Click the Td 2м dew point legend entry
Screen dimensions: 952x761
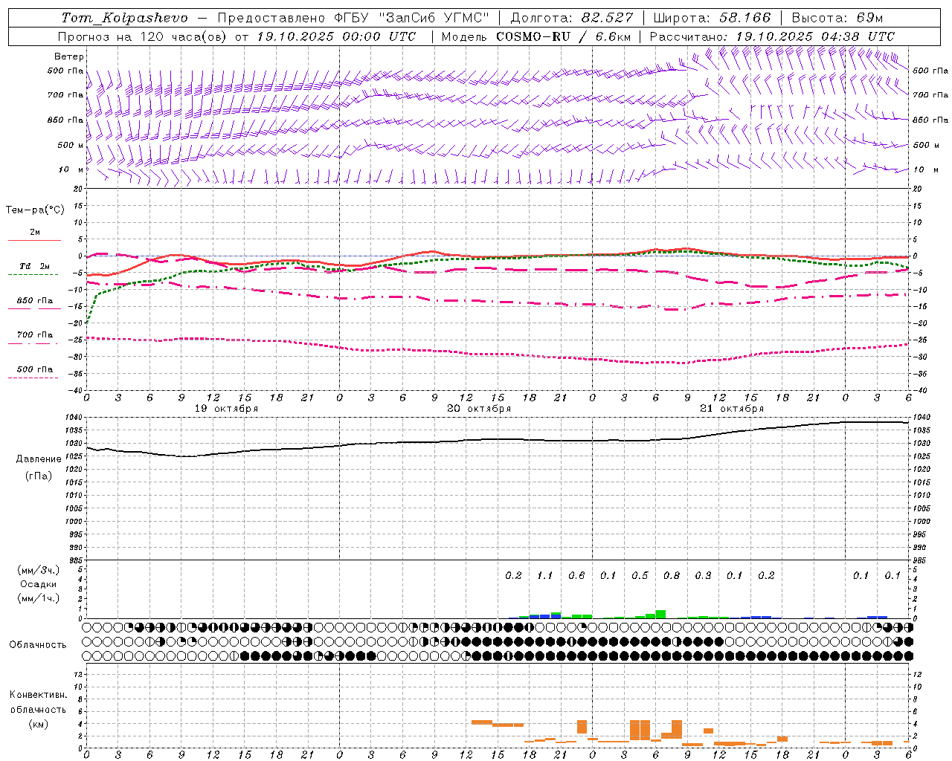(x=35, y=266)
